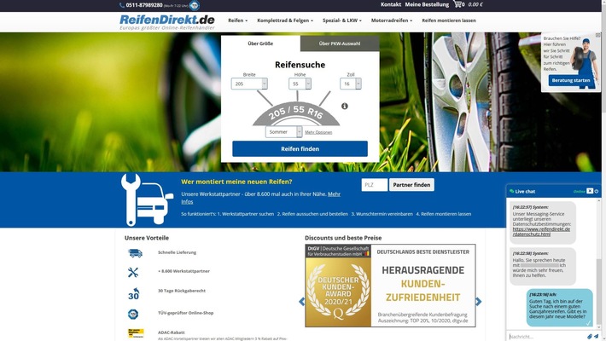This screenshot has height=341, width=606.
Task: Click the TÜV seal badge in the top bar
Action: tap(195, 5)
